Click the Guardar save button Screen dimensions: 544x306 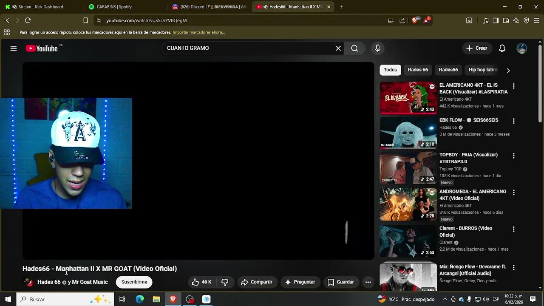pos(340,282)
